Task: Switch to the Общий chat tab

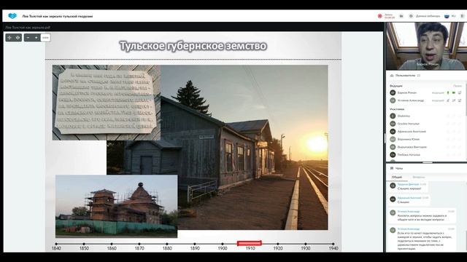Action: click(397, 177)
